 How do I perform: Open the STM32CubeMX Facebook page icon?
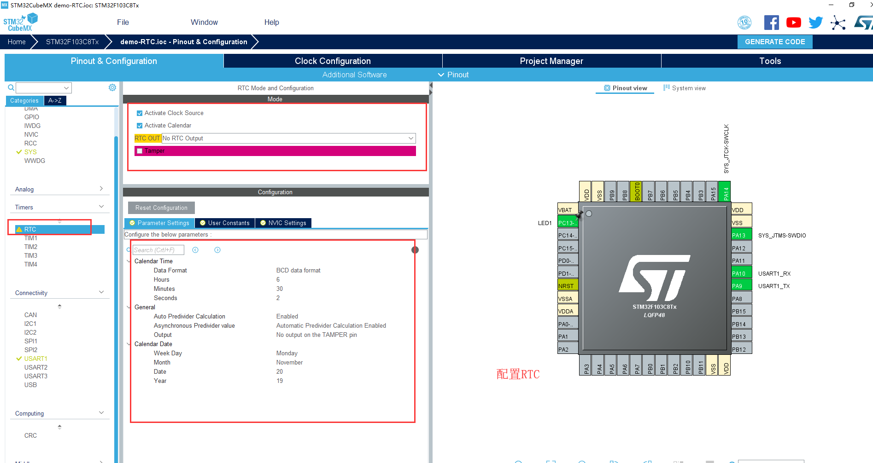pyautogui.click(x=772, y=22)
